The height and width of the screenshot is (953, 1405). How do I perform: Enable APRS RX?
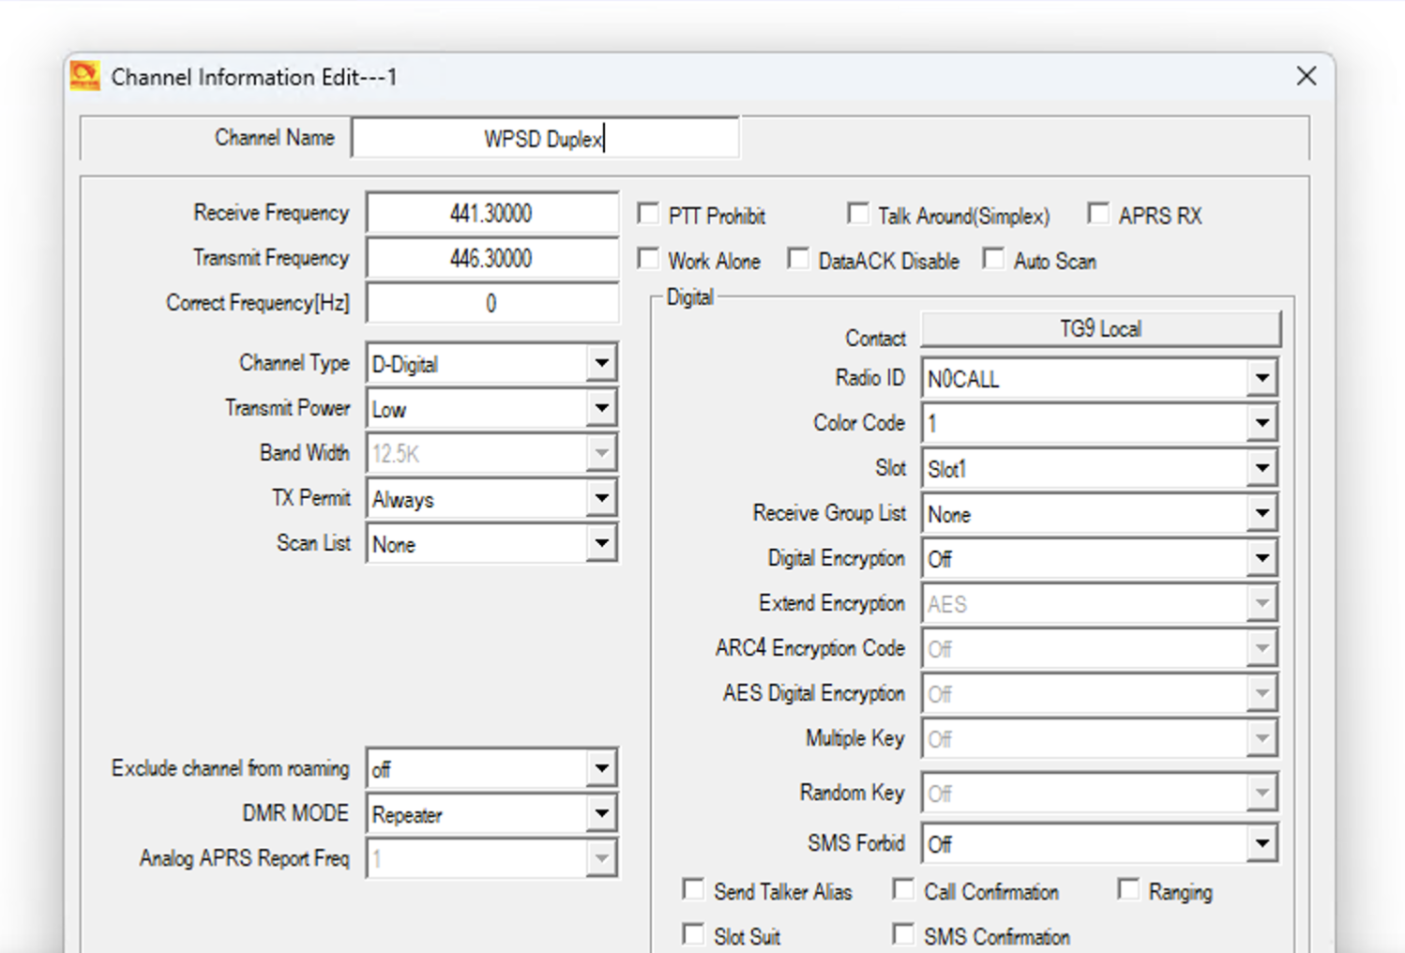tap(1098, 213)
